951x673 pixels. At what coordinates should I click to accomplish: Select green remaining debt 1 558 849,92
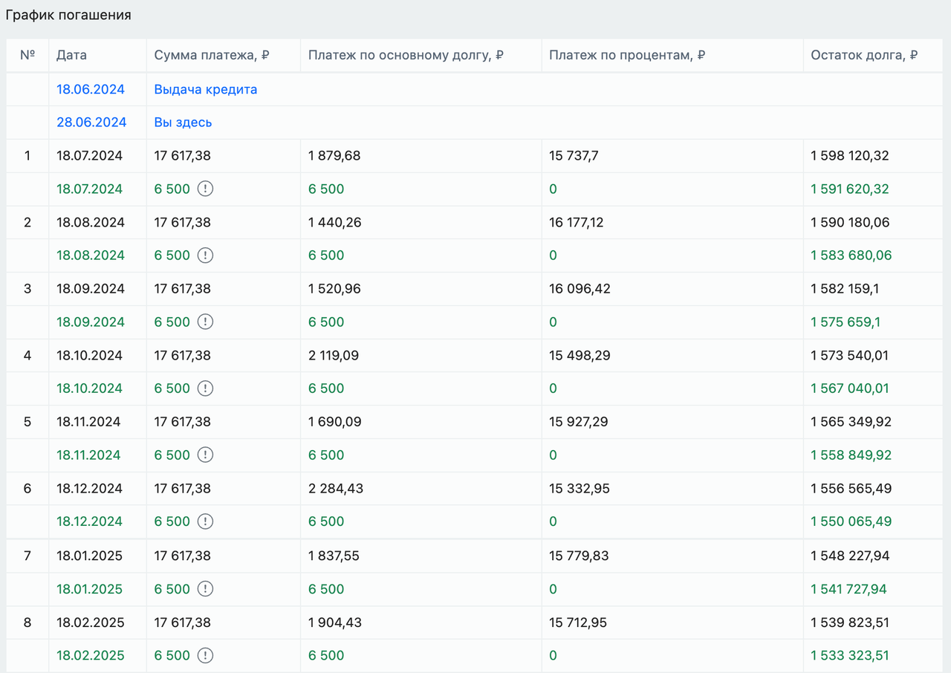851,455
